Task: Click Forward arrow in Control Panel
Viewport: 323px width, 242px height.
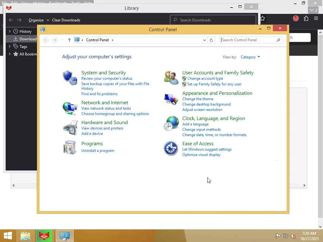Action: (55, 40)
